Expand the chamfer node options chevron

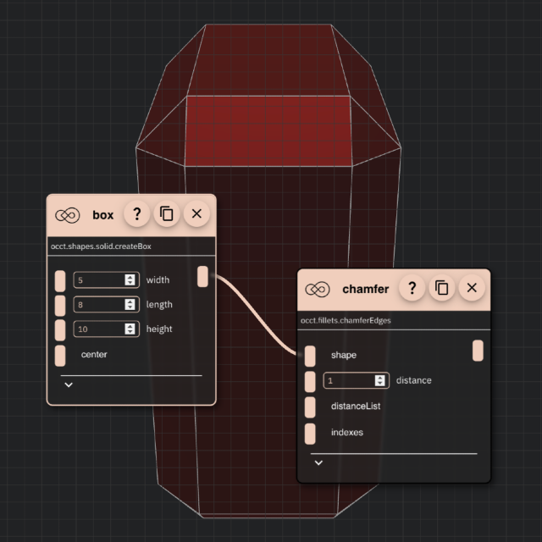coord(318,462)
